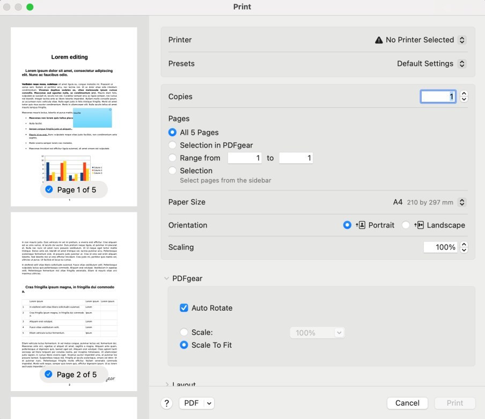Click the Copies stepper arrows
485x419 pixels.
(464, 97)
